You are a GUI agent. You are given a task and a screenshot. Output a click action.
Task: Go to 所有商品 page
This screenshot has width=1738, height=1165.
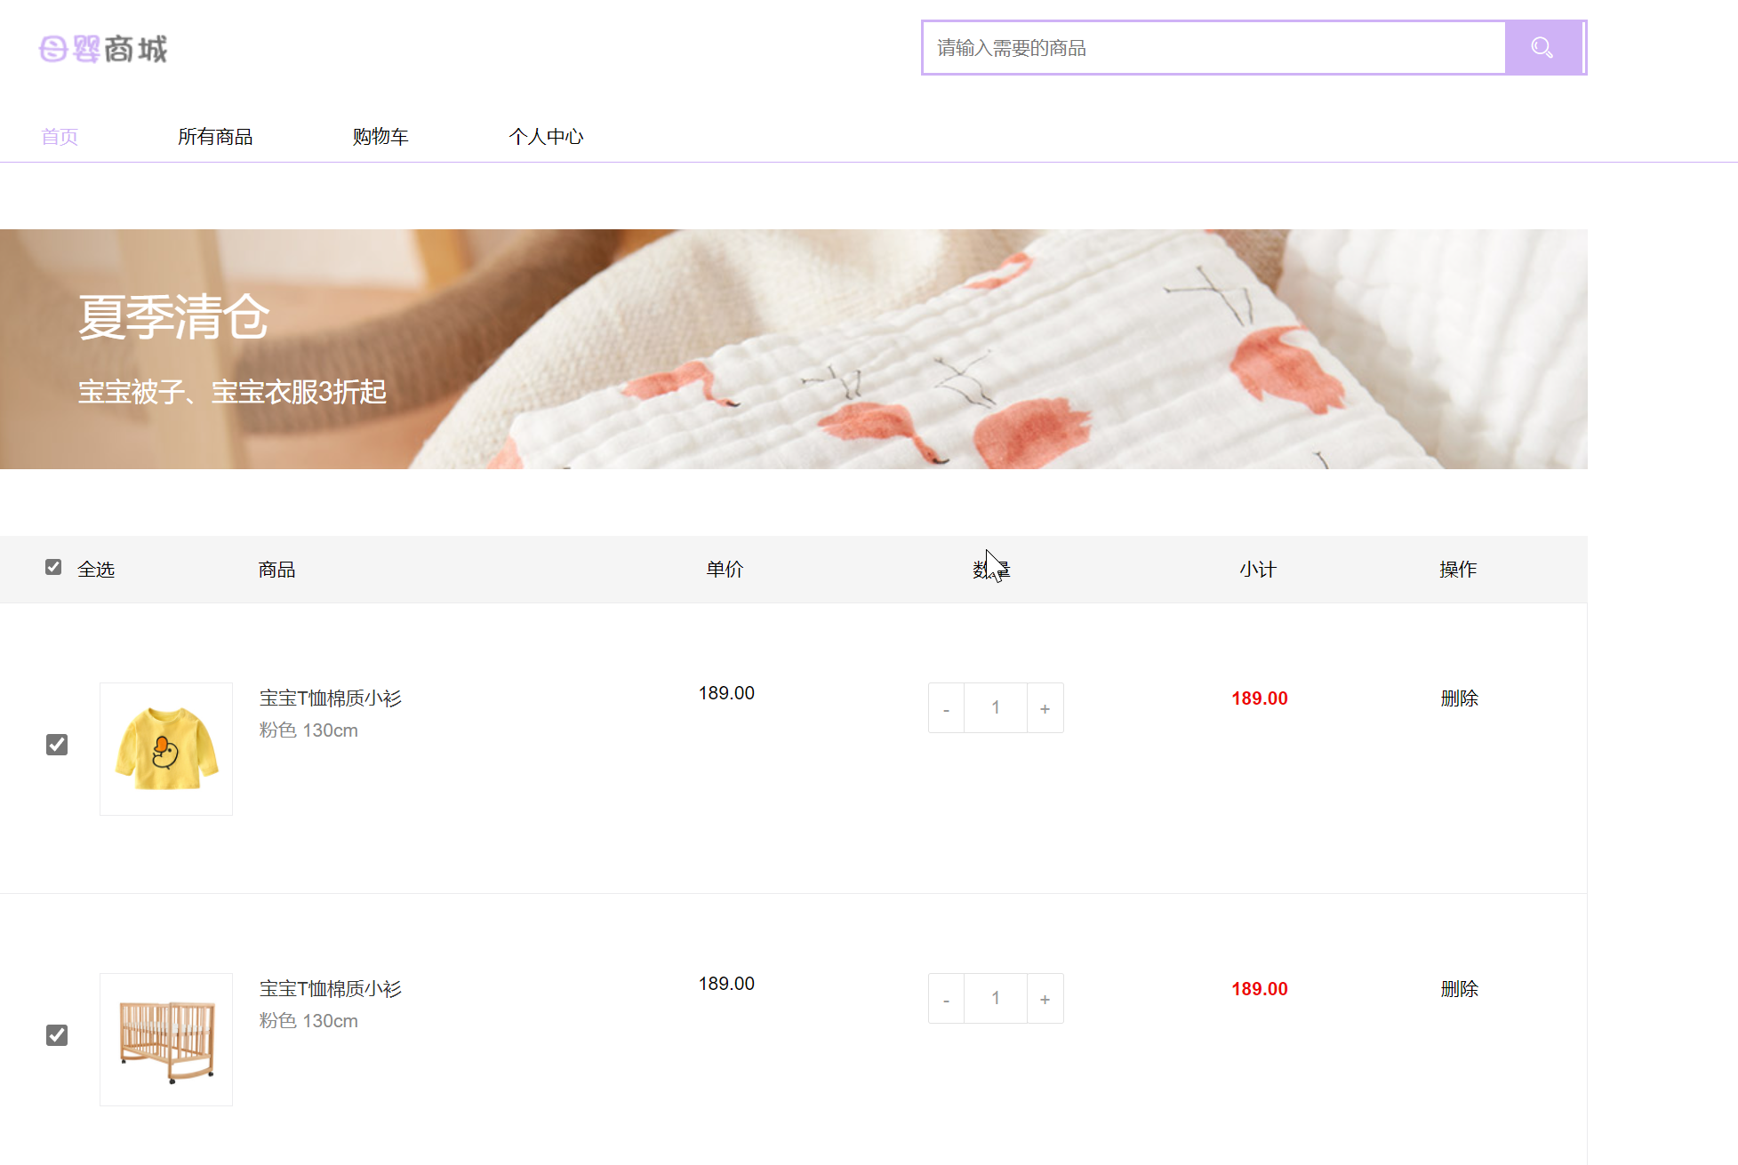coord(215,137)
